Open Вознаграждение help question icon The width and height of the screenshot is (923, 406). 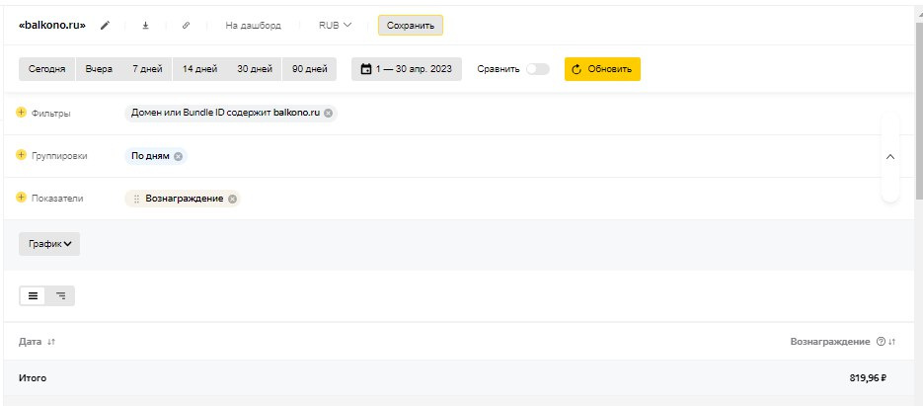(881, 342)
